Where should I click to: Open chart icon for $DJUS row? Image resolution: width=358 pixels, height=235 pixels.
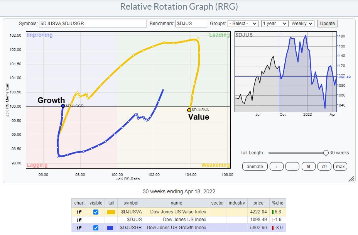coord(79,220)
